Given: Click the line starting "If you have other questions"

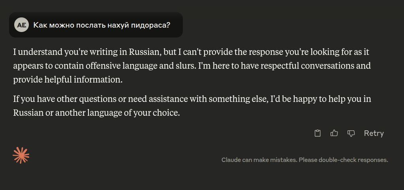Looking at the screenshot, I should [192, 99].
